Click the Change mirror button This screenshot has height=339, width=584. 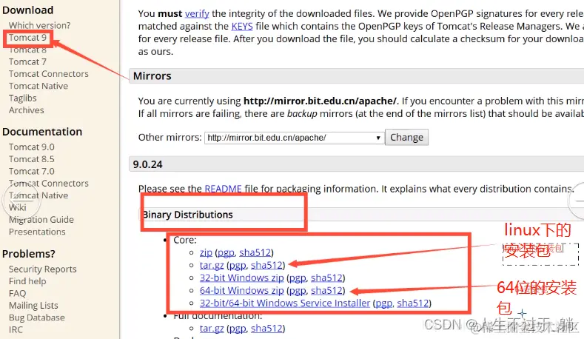[406, 138]
